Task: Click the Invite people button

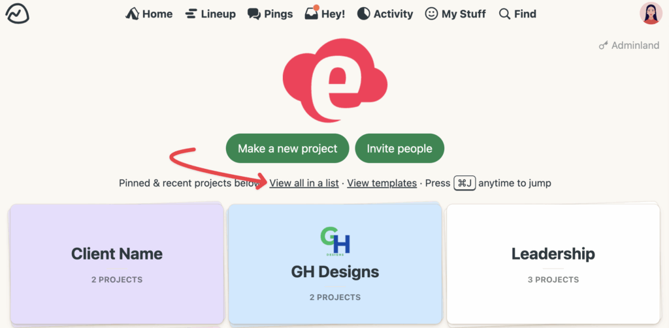Action: pyautogui.click(x=399, y=149)
